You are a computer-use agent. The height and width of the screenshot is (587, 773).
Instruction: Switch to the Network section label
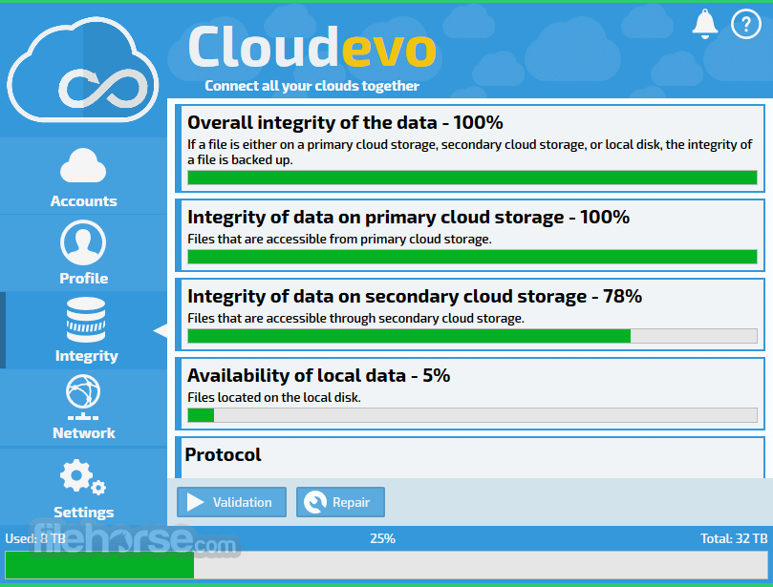84,433
